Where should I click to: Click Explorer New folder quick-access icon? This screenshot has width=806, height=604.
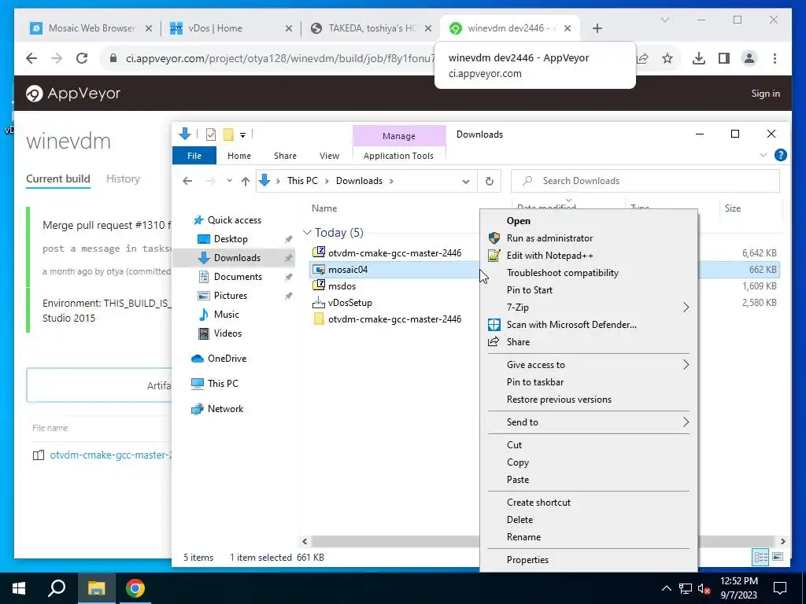point(228,134)
